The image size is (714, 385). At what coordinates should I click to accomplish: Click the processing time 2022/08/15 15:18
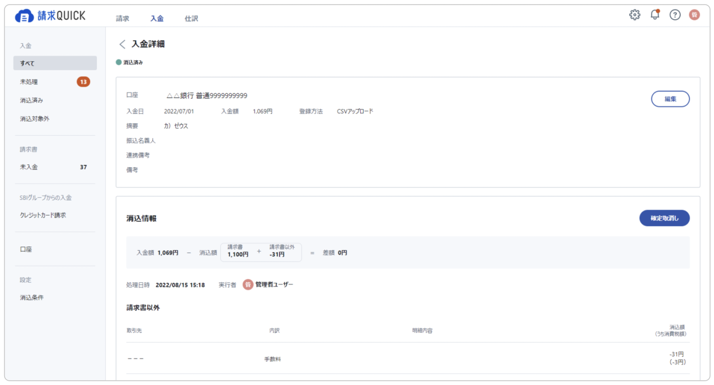pyautogui.click(x=180, y=285)
